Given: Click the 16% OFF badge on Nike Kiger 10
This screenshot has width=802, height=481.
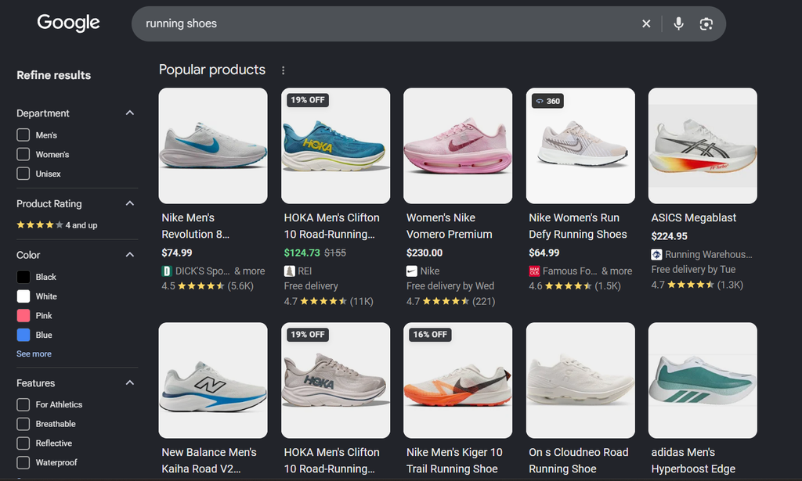Looking at the screenshot, I should click(430, 335).
